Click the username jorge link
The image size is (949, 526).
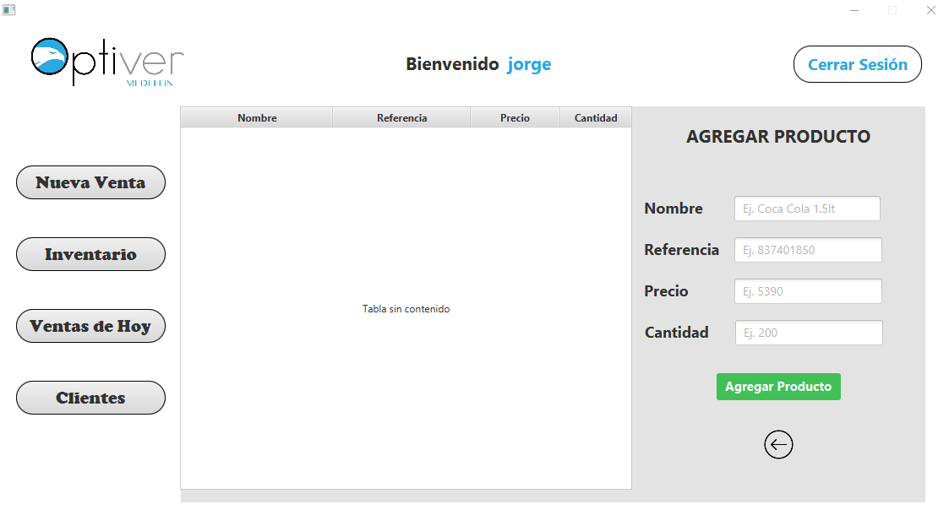pyautogui.click(x=529, y=64)
